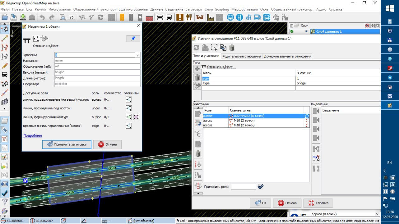Switch to Дочерние элементы отношения tab
Viewport: 399px width, 224px height.
click(287, 56)
